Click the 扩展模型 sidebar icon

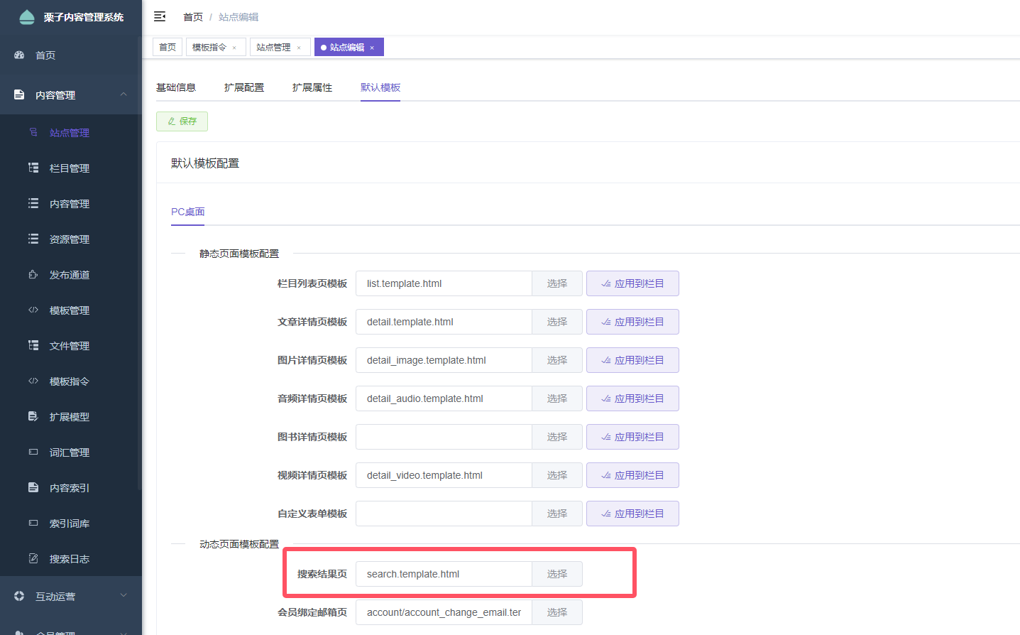coord(33,416)
